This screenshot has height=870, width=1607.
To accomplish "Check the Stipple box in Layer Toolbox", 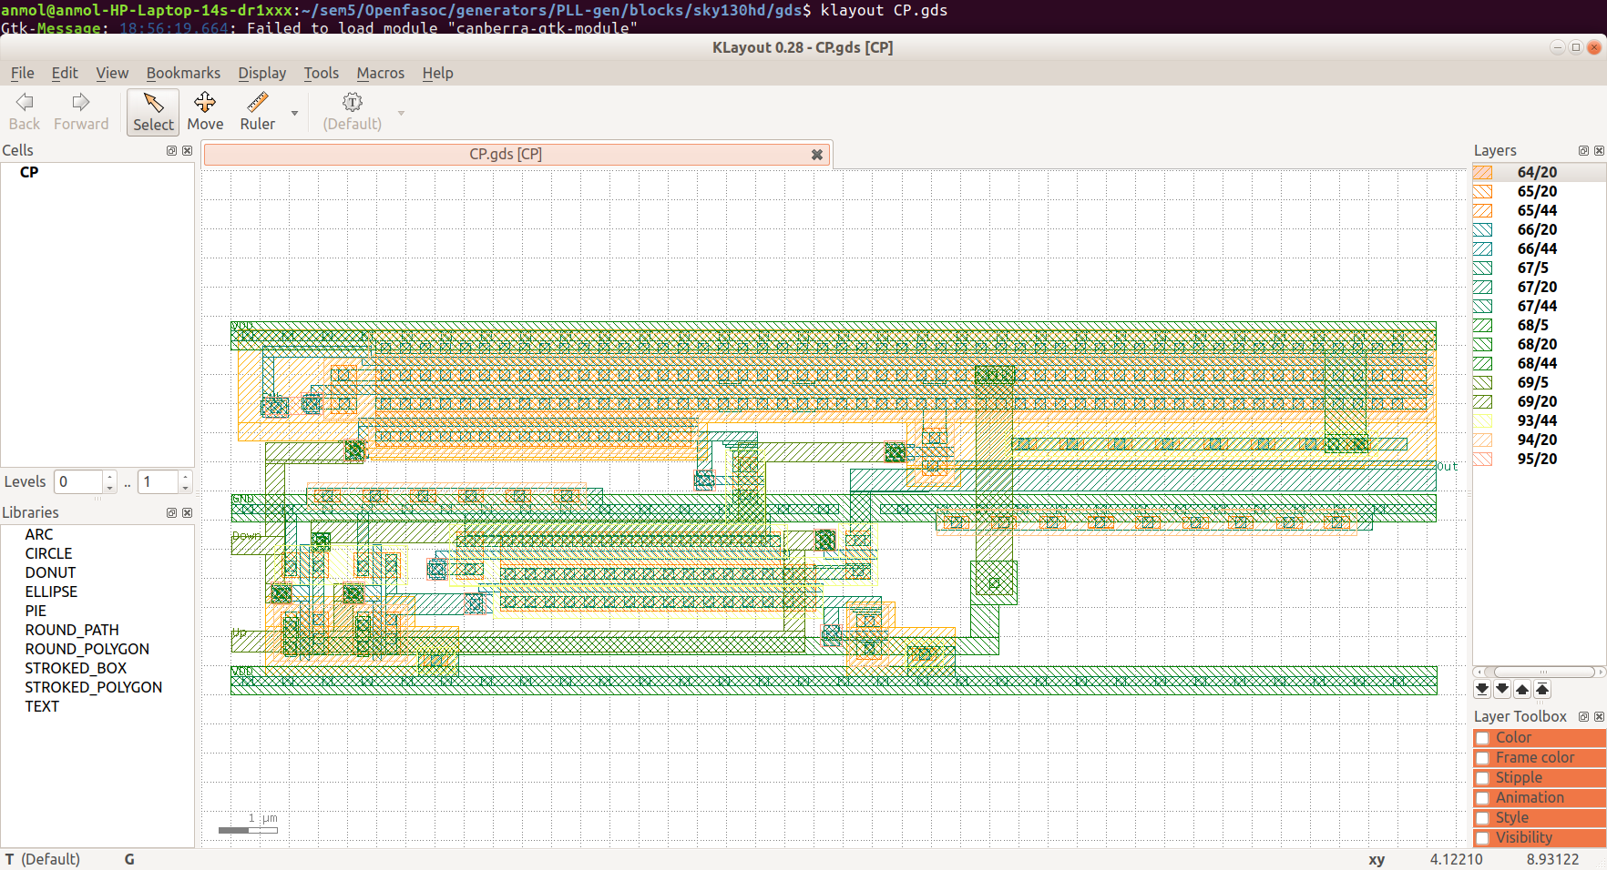I will click(1483, 777).
